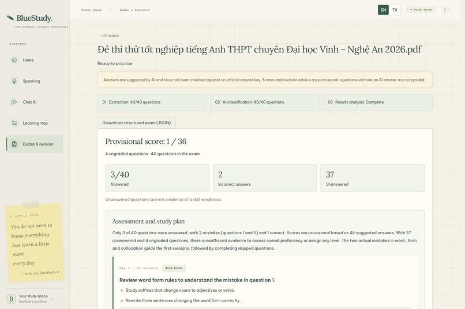Image resolution: width=465 pixels, height=309 pixels.
Task: Click the 01 Extraction 40/40 questions step
Action: (152, 102)
